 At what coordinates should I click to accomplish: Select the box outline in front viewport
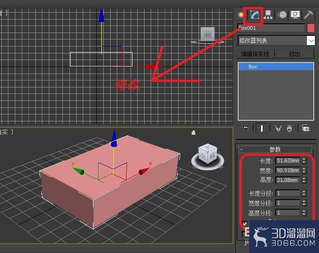pyautogui.click(x=101, y=59)
